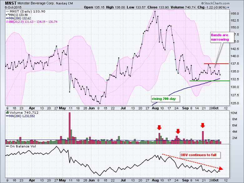Click the Low 133.57 value in header
244x183 pixels.
pyautogui.click(x=136, y=7)
